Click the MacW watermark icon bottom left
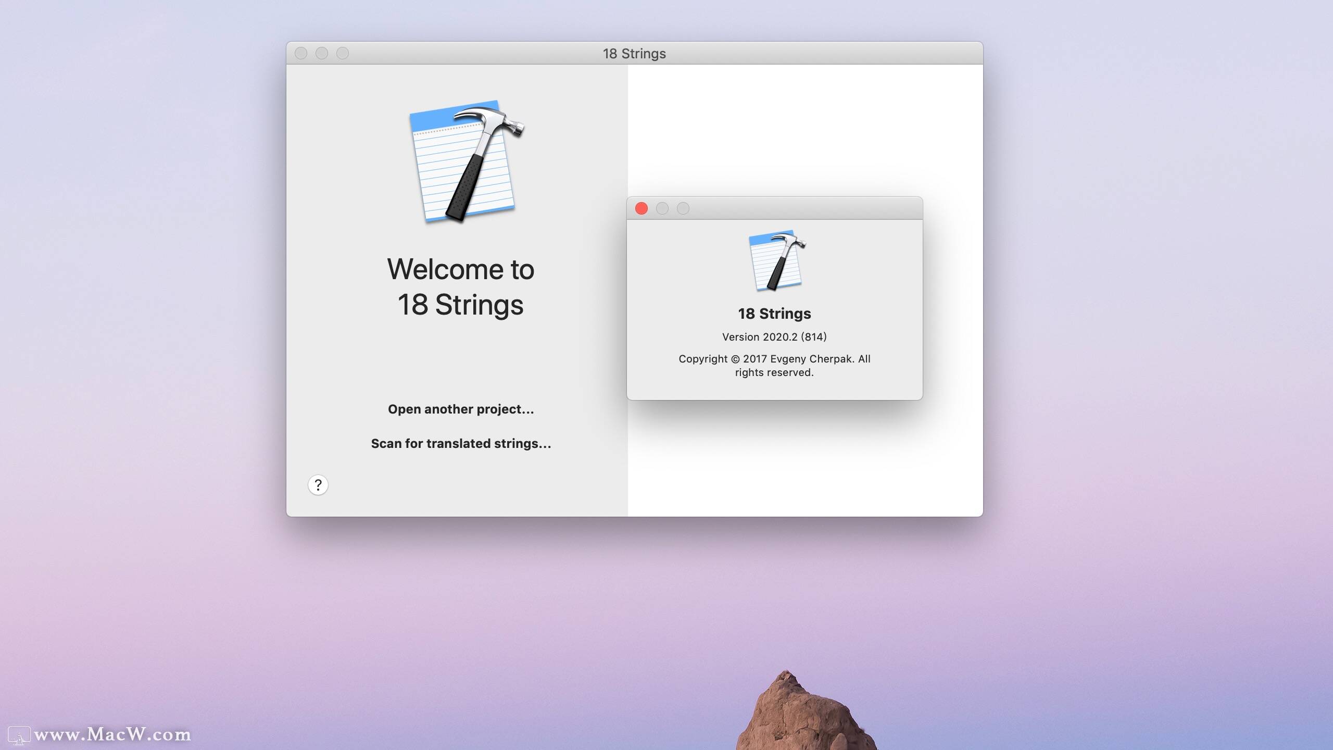Screen dimensions: 1333x750 click(21, 734)
